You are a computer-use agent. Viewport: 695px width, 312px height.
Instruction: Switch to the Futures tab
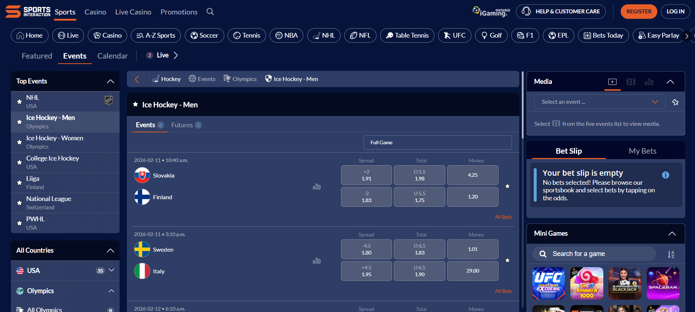coord(186,125)
